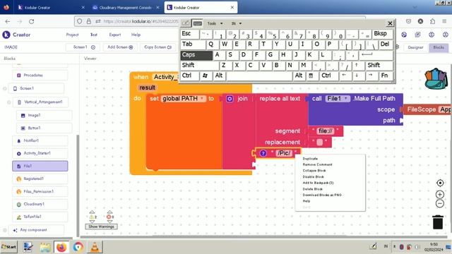Click the browser address bar

[x=141, y=21]
